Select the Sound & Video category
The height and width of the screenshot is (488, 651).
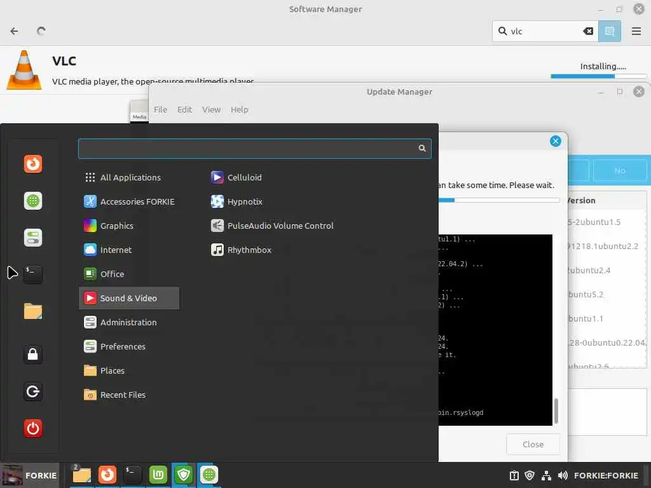129,298
